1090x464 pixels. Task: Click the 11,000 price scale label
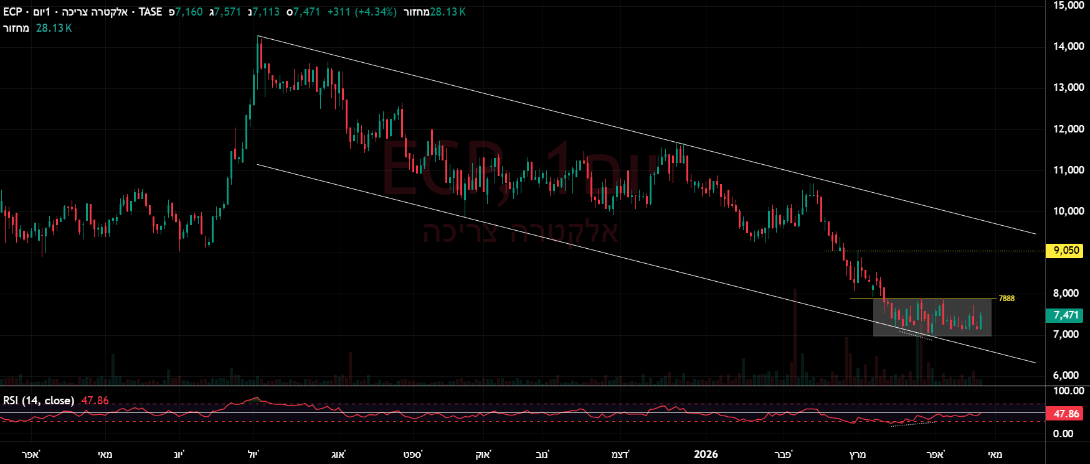[x=1068, y=170]
